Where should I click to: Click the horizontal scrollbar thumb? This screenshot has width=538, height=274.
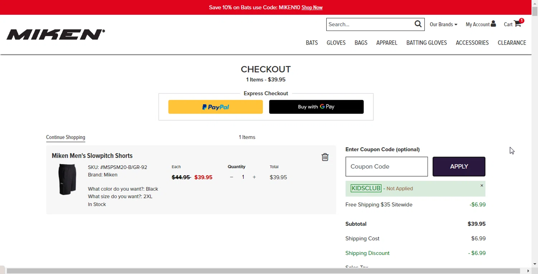coord(263,271)
